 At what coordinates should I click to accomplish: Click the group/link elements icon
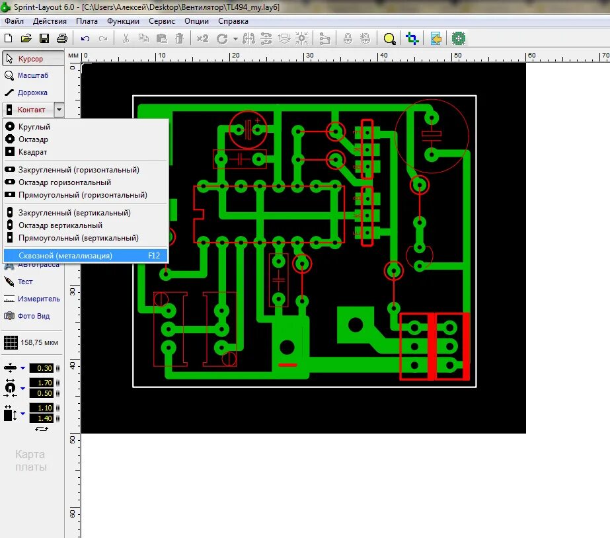[x=324, y=38]
